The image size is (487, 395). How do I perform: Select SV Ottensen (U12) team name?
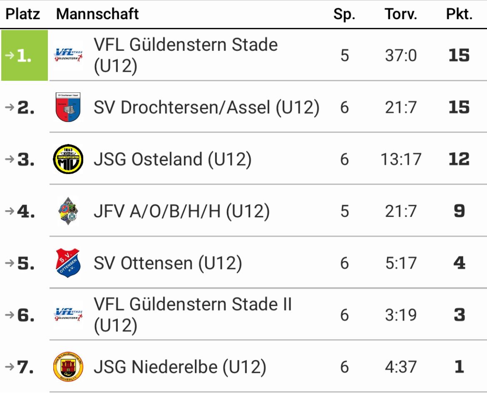coord(168,263)
